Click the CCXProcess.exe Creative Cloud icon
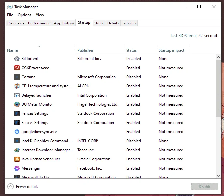The height and width of the screenshot is (196, 224). (x=17, y=68)
